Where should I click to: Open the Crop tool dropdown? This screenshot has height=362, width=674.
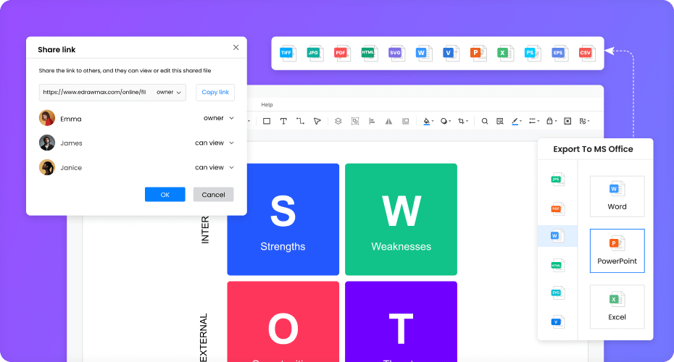tap(463, 121)
